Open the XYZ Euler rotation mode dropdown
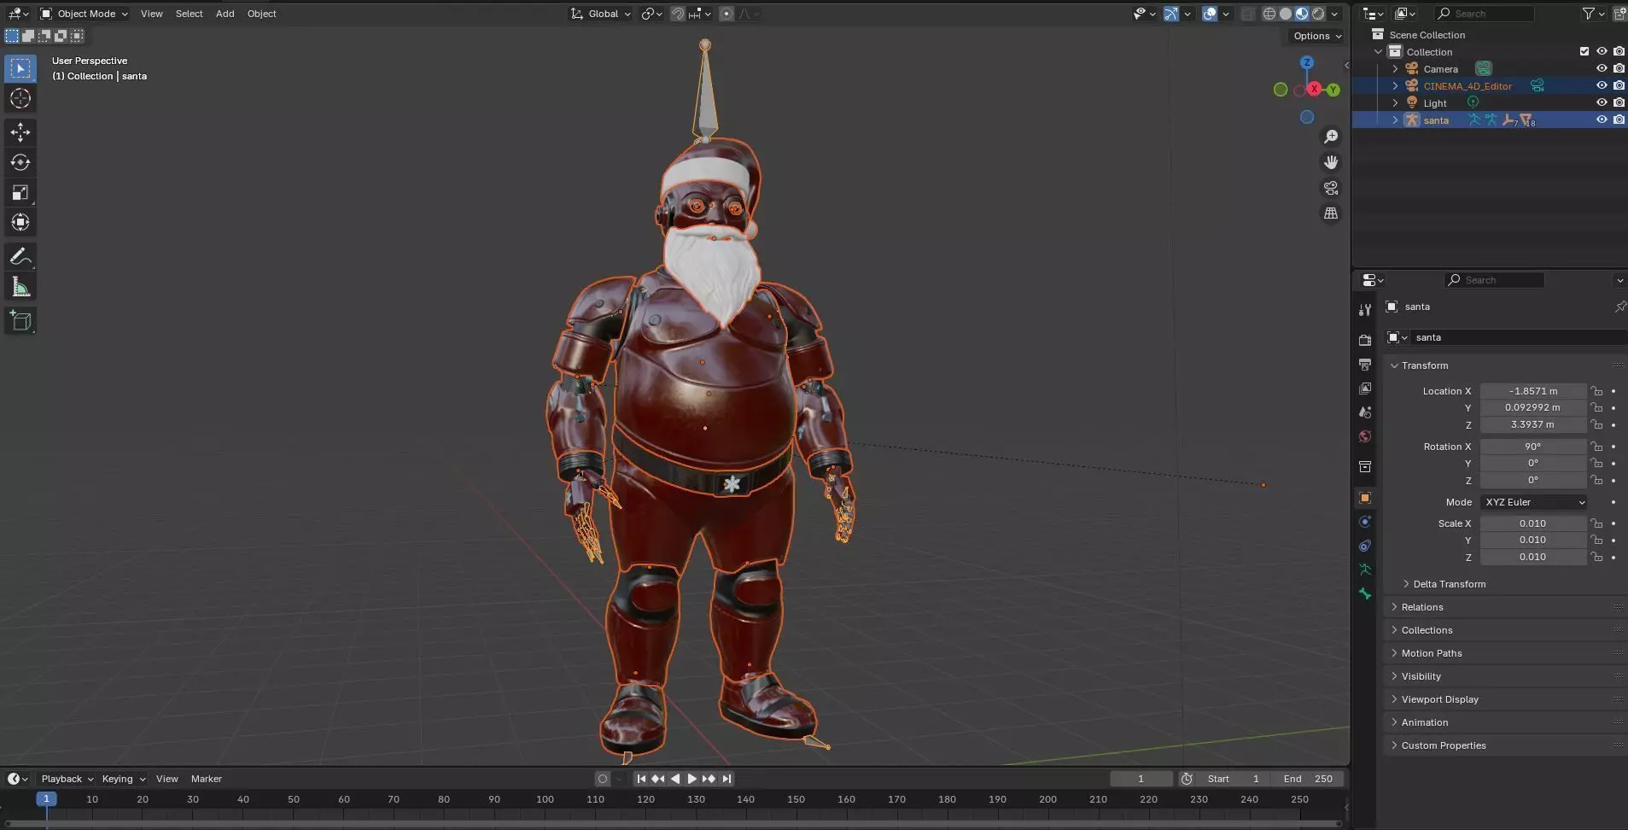The image size is (1628, 830). pyautogui.click(x=1534, y=502)
